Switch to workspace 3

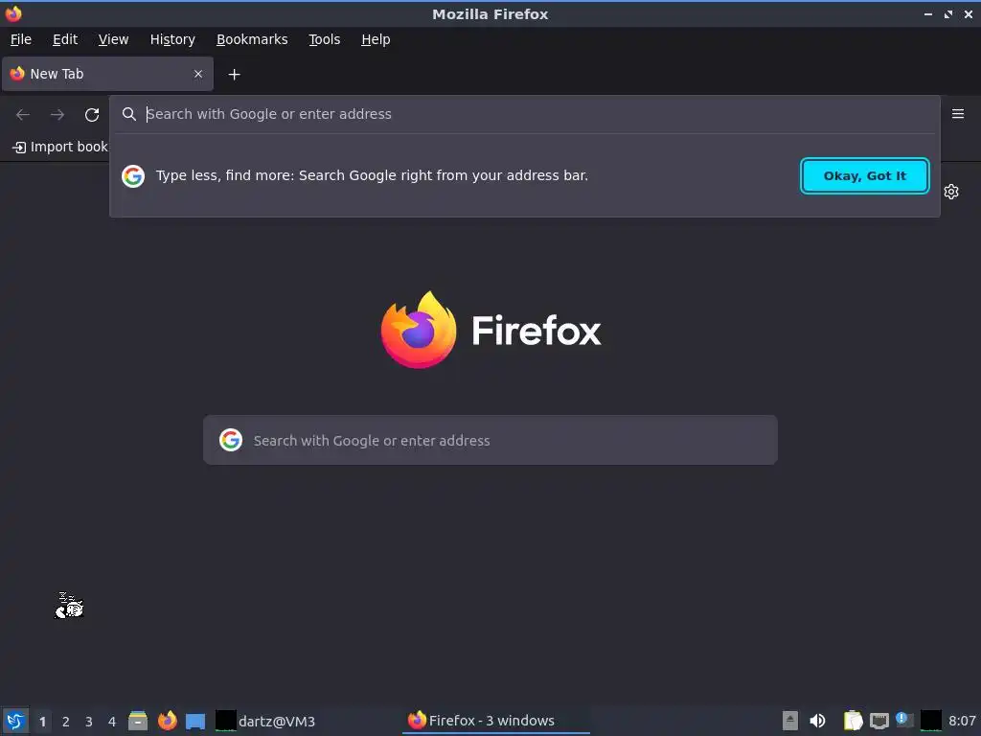point(89,722)
